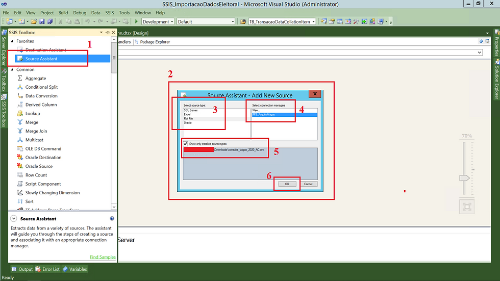
Task: Open the Variables tab
Action: coord(75,269)
